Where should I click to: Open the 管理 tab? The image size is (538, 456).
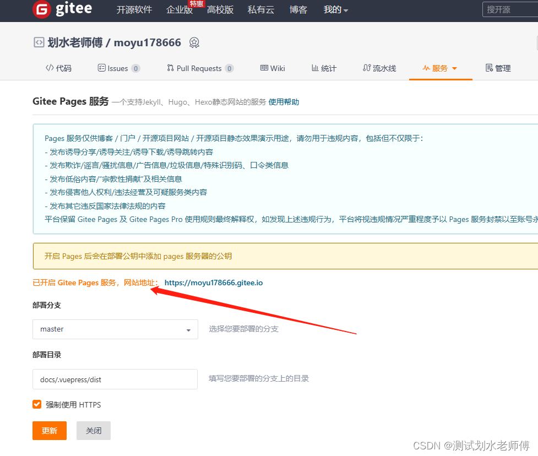click(498, 68)
